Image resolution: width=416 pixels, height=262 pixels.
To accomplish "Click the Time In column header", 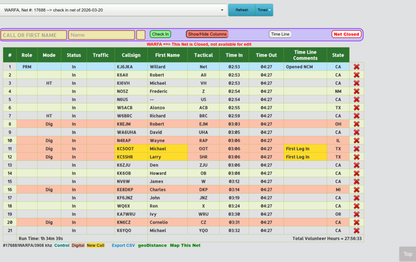I will coord(234,55).
